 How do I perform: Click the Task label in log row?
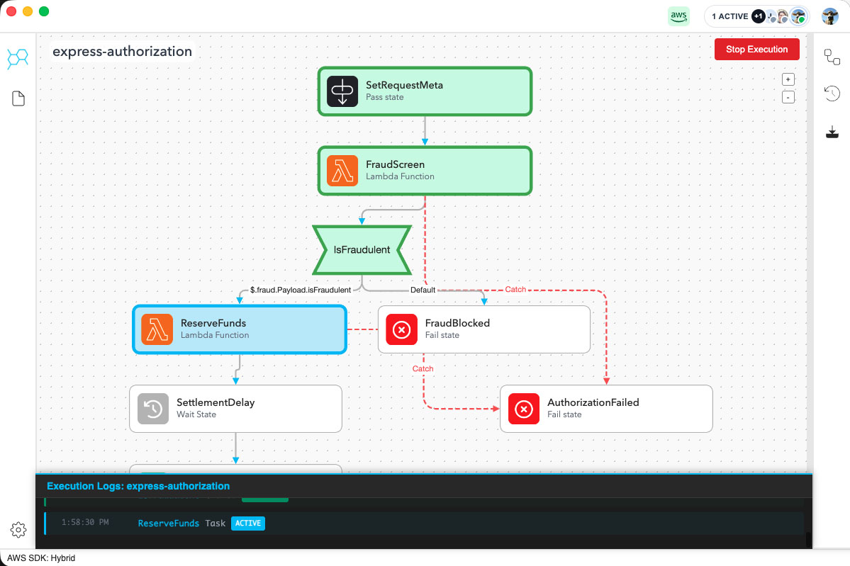pyautogui.click(x=216, y=523)
